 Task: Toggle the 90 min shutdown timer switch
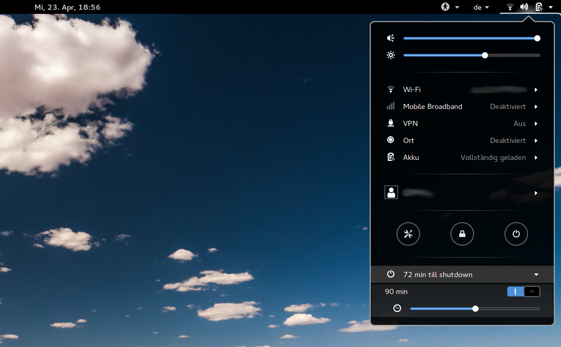click(523, 291)
